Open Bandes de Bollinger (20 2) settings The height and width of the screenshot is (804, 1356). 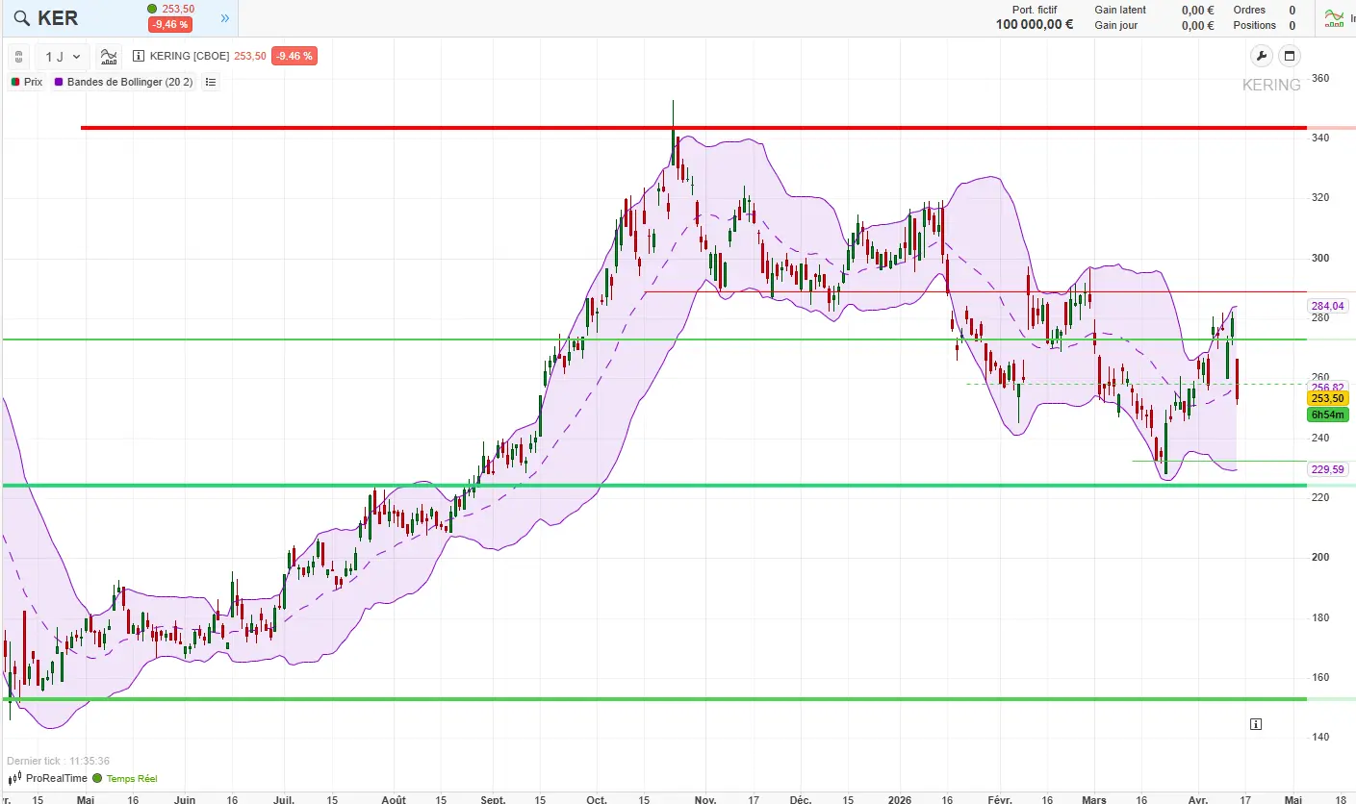(130, 83)
